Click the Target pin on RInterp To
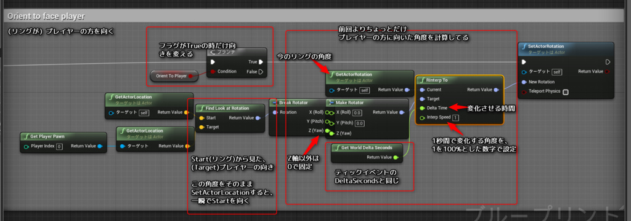Image resolution: width=631 pixels, height=221 pixels. coord(421,99)
